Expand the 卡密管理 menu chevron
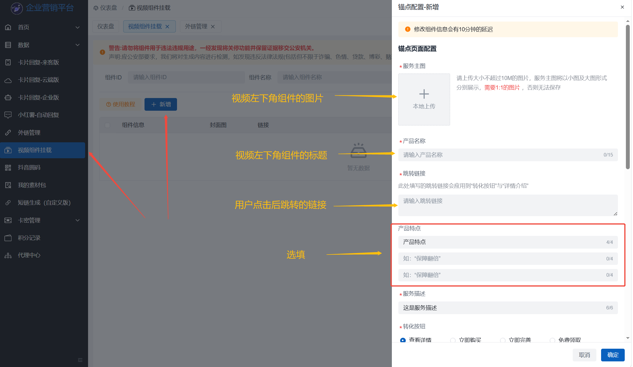Viewport: 633px width, 367px height. 77,220
